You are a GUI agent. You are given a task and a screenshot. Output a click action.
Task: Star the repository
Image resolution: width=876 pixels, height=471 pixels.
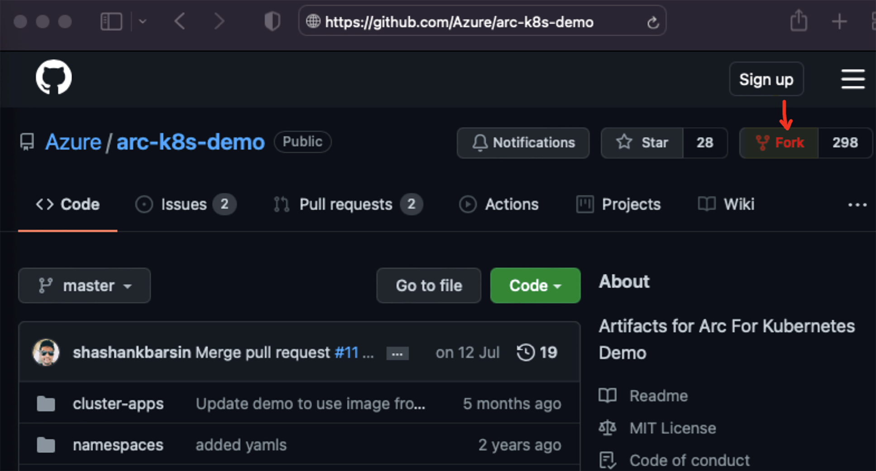[x=642, y=143]
